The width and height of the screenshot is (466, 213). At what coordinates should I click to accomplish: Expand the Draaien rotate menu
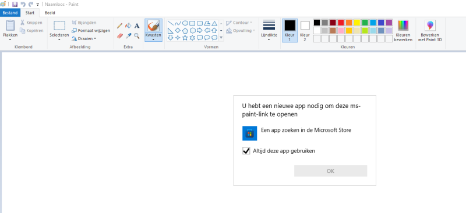84,38
